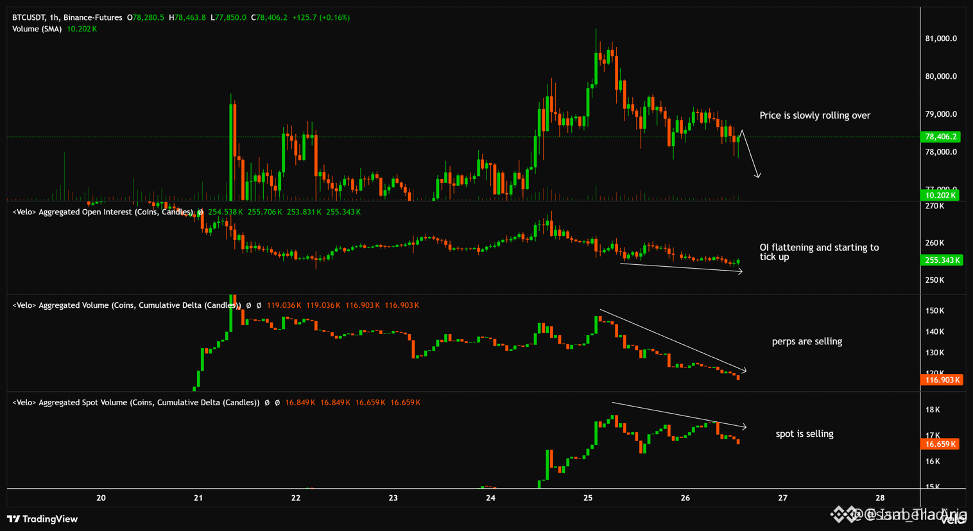This screenshot has width=973, height=531.
Task: Click date 23 on the time axis
Action: coord(393,498)
